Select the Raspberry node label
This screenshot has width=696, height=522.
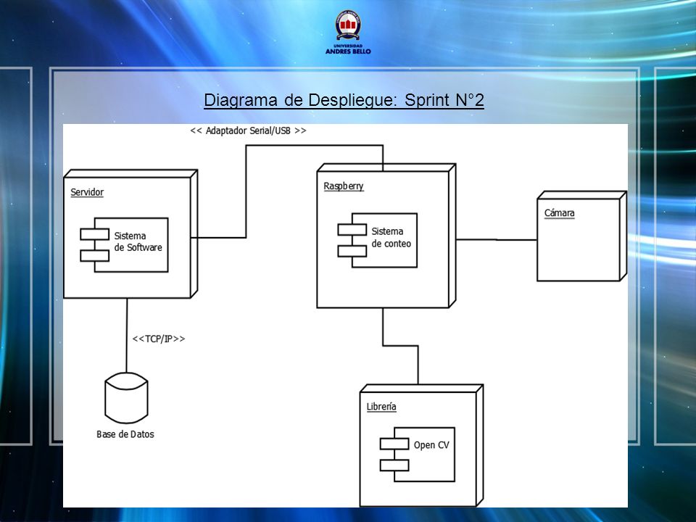pos(344,186)
